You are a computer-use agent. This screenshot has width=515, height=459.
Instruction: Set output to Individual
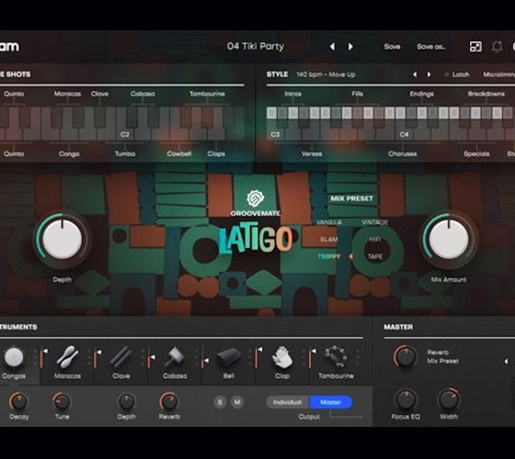coord(287,402)
